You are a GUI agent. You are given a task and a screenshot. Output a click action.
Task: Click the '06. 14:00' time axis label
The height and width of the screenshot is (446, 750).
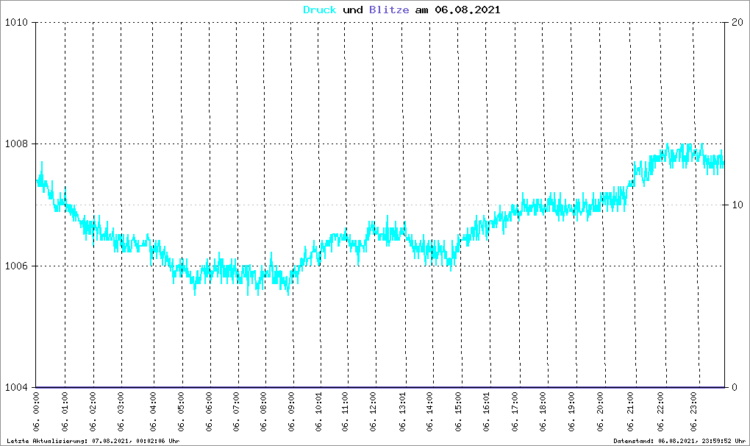click(430, 412)
